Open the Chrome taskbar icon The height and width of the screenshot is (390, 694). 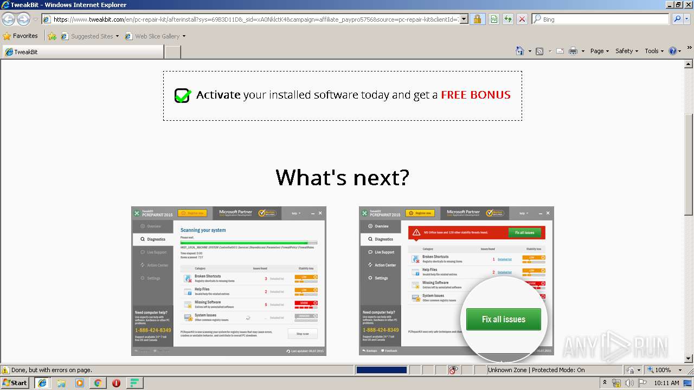point(98,383)
